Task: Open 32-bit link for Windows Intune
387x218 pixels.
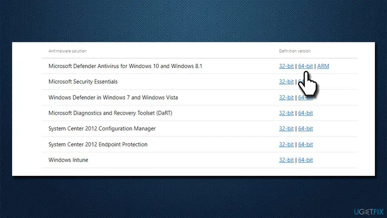Action: (x=287, y=160)
